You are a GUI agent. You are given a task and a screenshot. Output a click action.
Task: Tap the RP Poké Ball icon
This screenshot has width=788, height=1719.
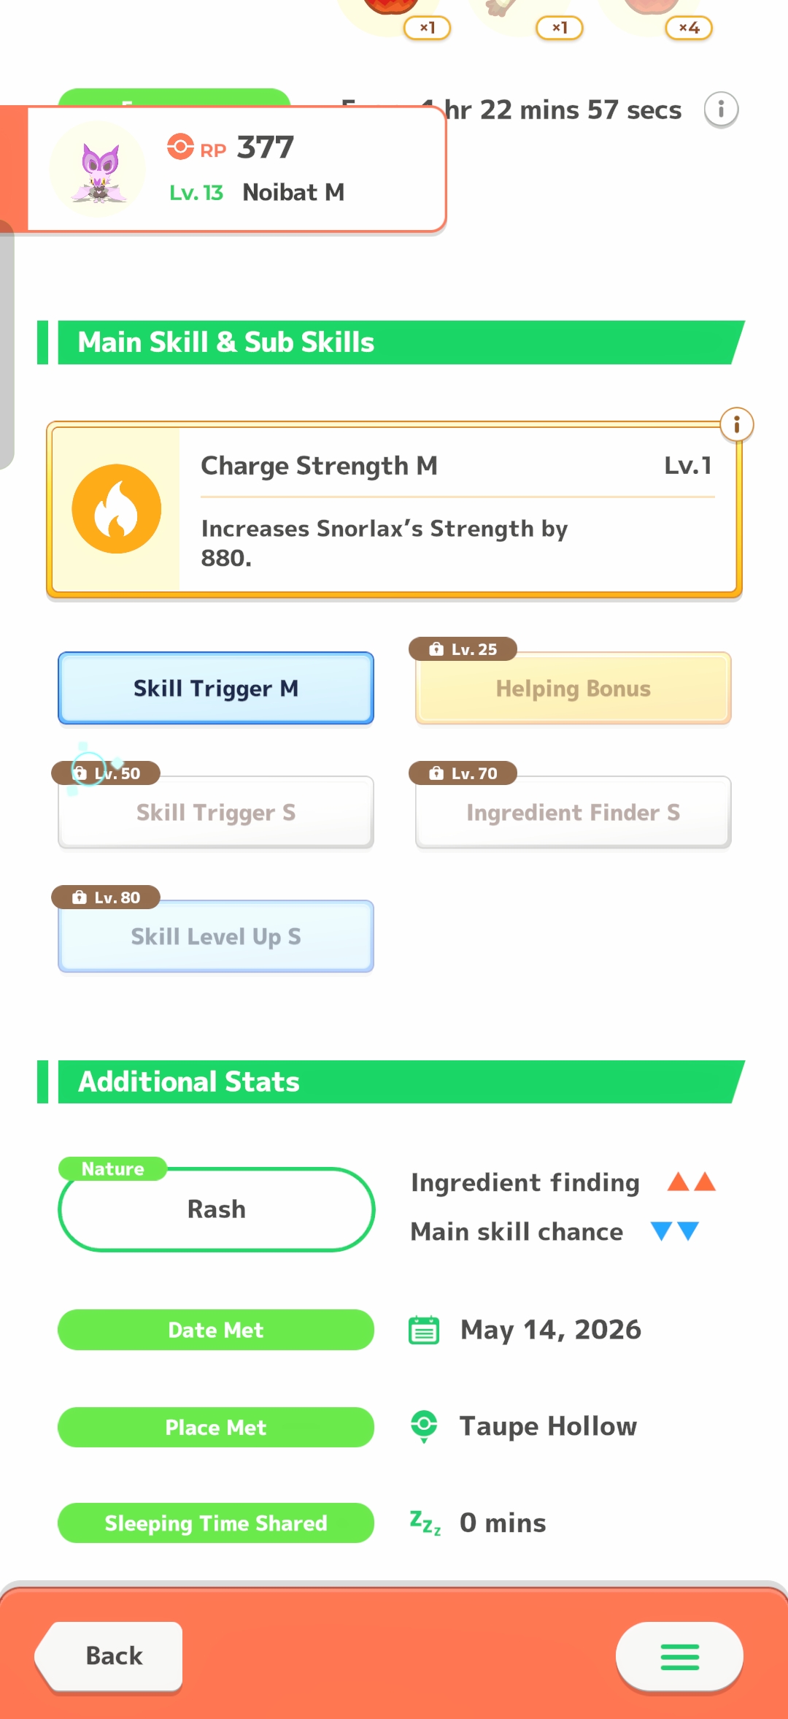180,147
